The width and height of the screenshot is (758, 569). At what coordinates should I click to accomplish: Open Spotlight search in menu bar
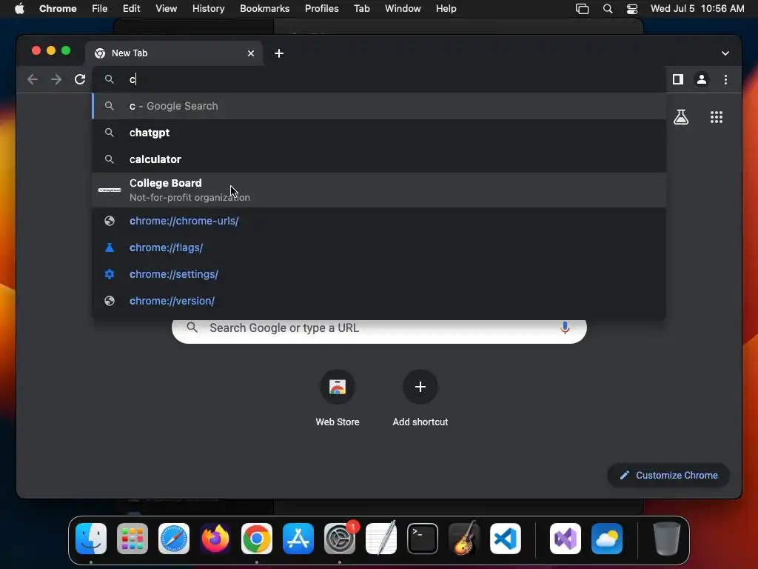pos(608,9)
